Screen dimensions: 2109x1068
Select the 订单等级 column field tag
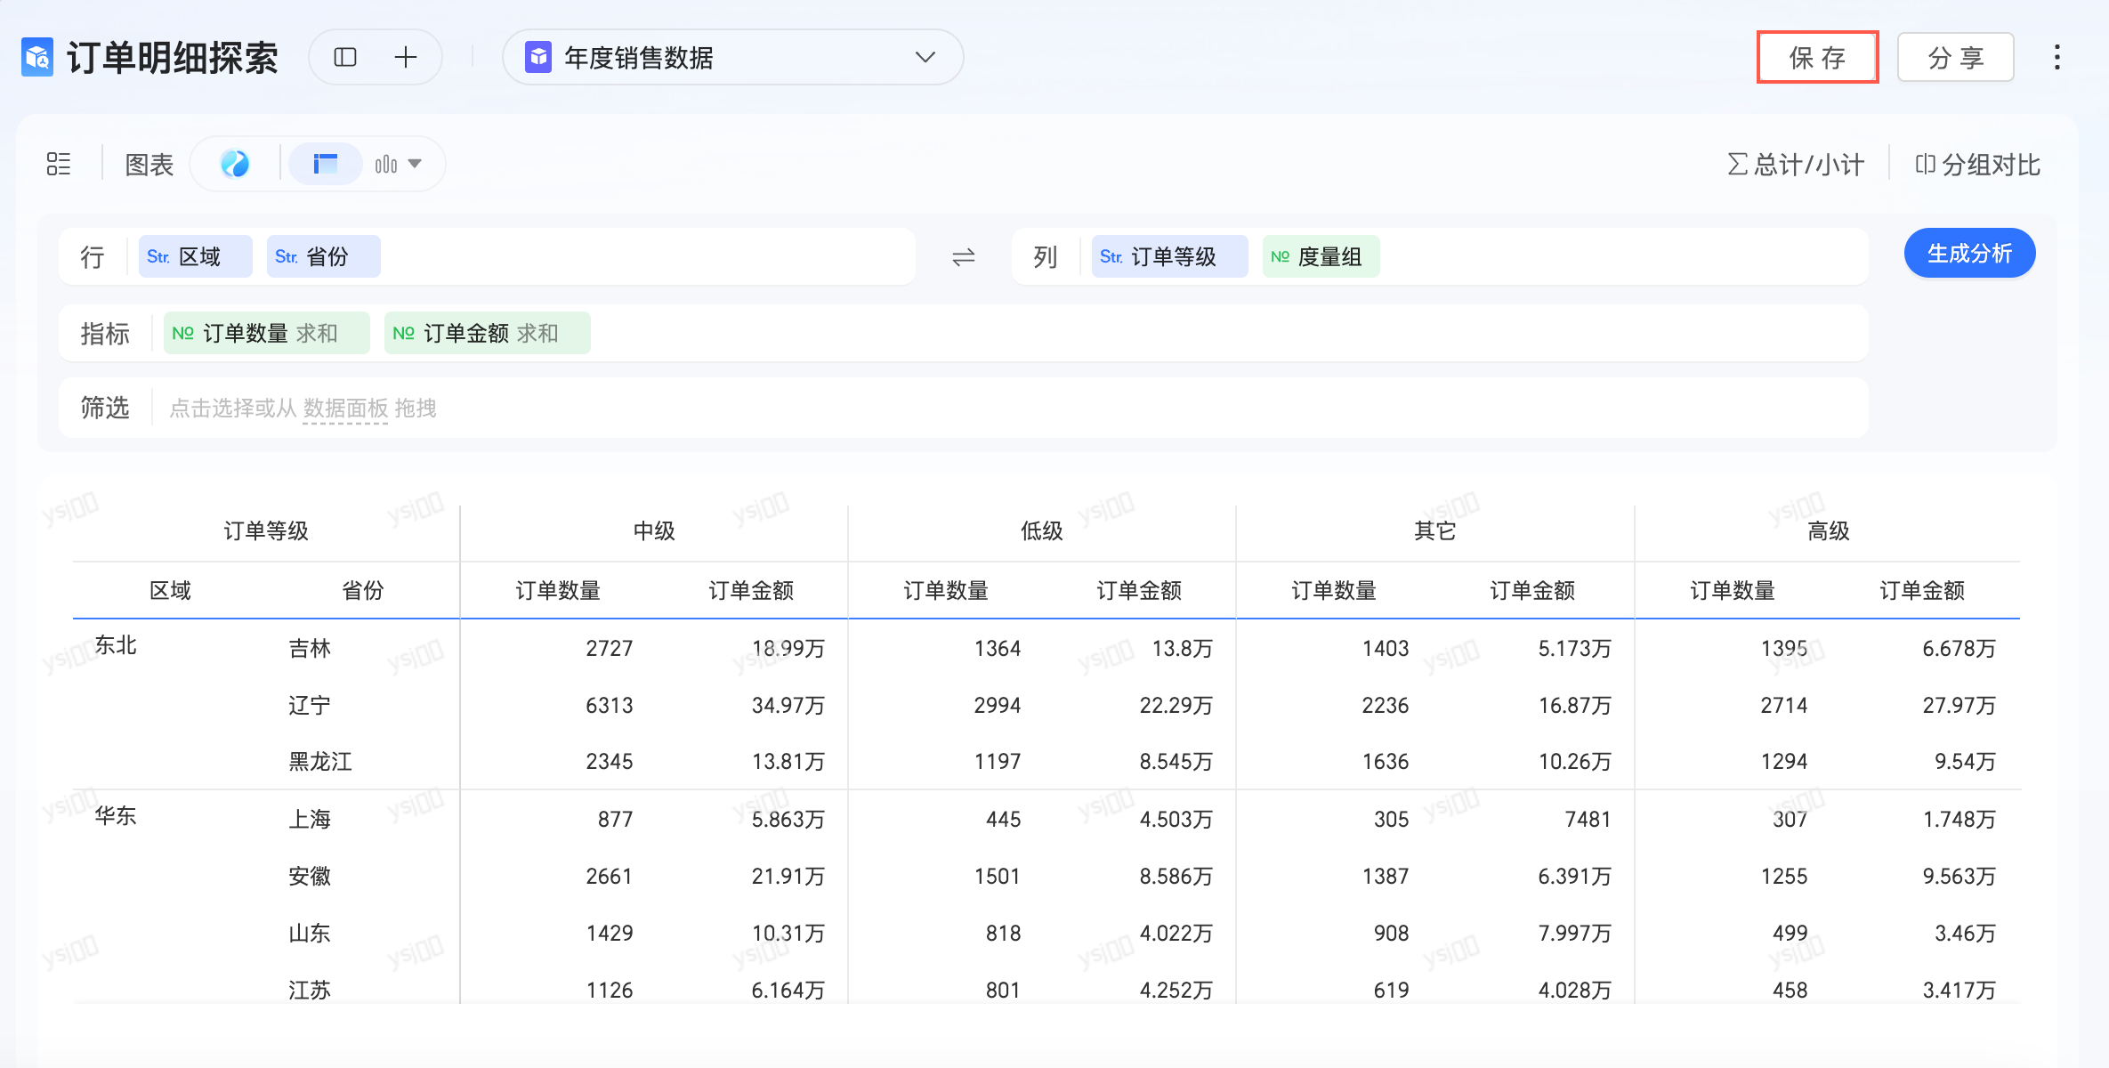click(x=1169, y=257)
